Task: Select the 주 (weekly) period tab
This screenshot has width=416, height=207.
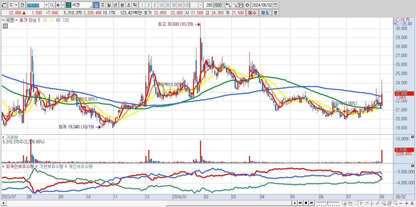Action: point(102,5)
